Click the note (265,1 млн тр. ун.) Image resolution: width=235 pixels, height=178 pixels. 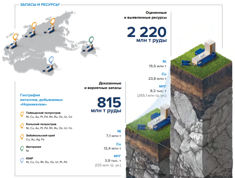pos(152,95)
